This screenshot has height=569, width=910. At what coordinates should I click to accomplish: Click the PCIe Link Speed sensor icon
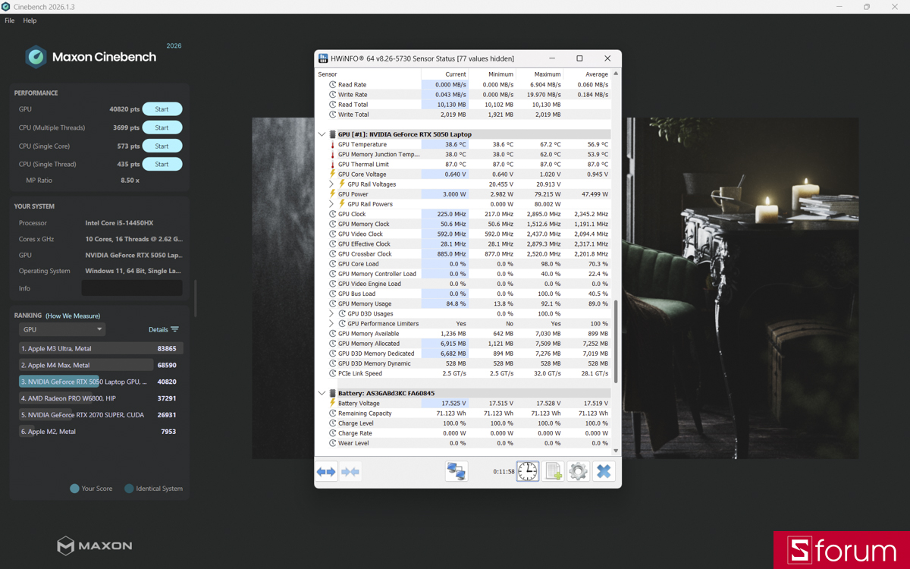332,373
